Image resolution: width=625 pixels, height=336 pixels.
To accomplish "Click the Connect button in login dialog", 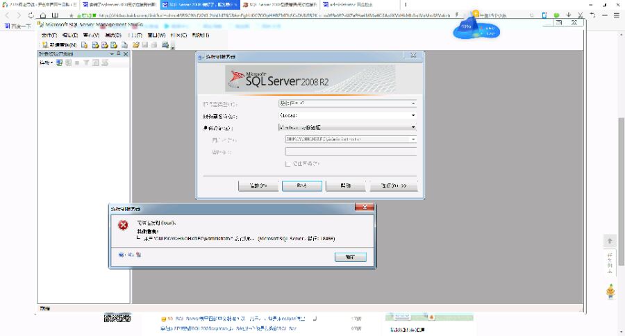I will 258,186.
